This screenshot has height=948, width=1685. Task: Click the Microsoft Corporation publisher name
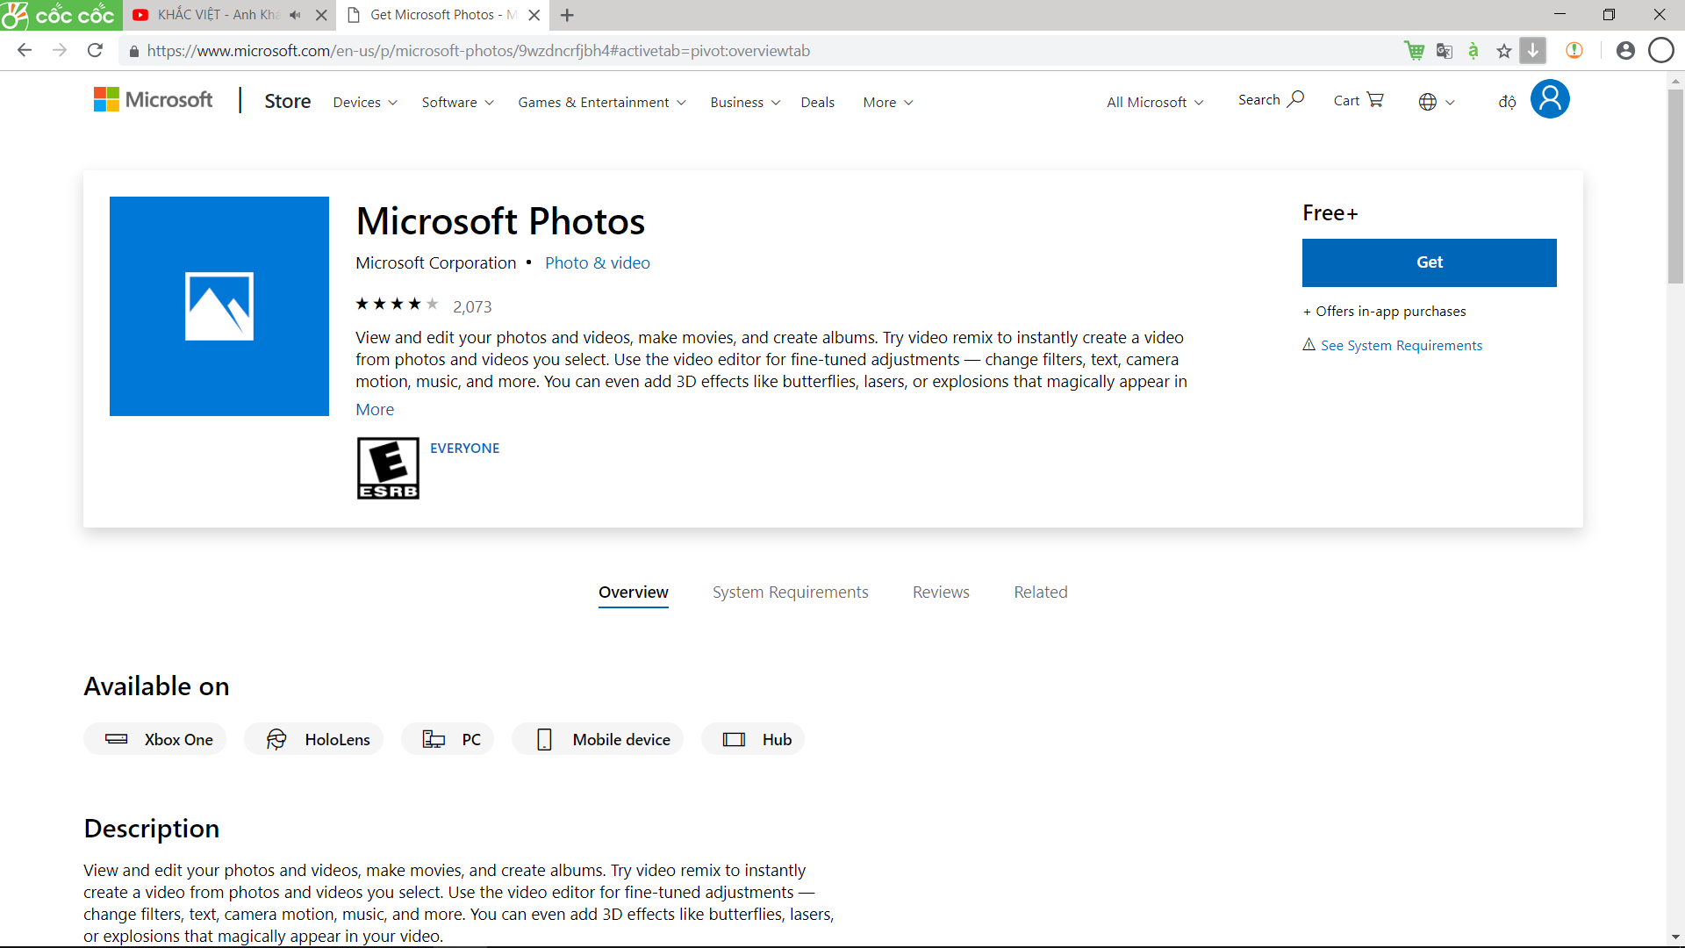(435, 263)
